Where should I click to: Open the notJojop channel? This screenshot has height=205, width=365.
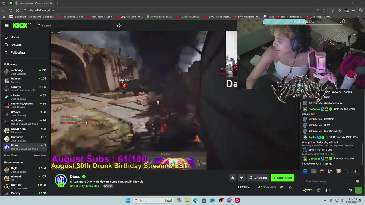25,122
